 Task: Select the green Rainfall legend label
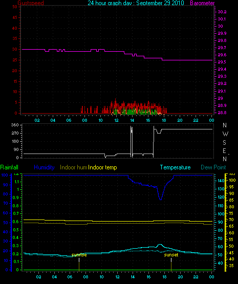coord(9,167)
